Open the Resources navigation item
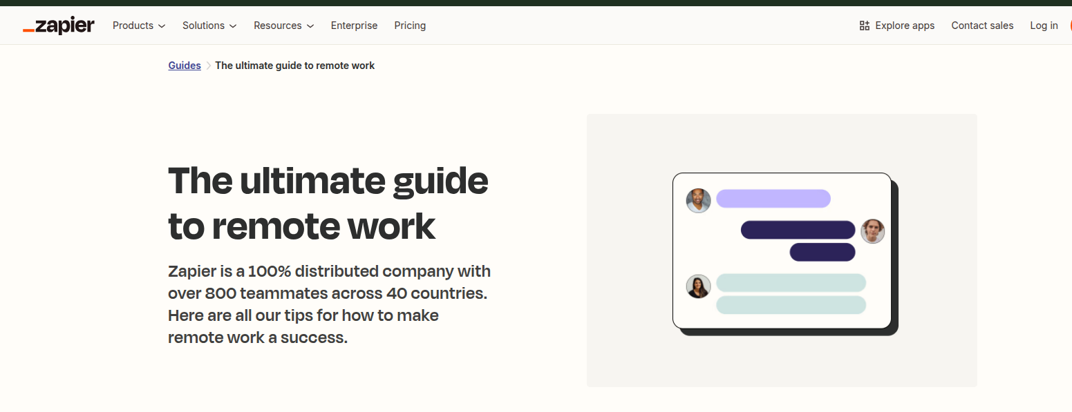The image size is (1072, 412). click(x=284, y=26)
